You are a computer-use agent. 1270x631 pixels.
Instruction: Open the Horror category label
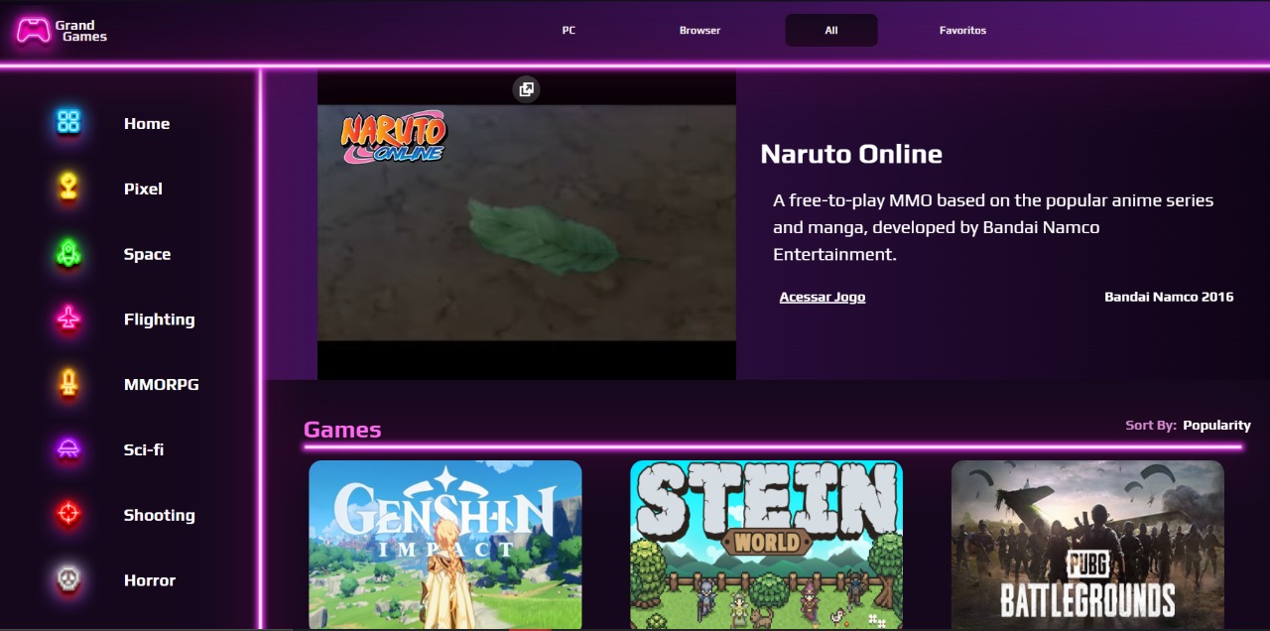click(x=150, y=580)
